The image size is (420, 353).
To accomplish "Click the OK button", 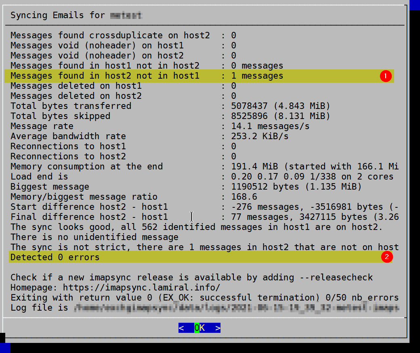I will pos(199,328).
